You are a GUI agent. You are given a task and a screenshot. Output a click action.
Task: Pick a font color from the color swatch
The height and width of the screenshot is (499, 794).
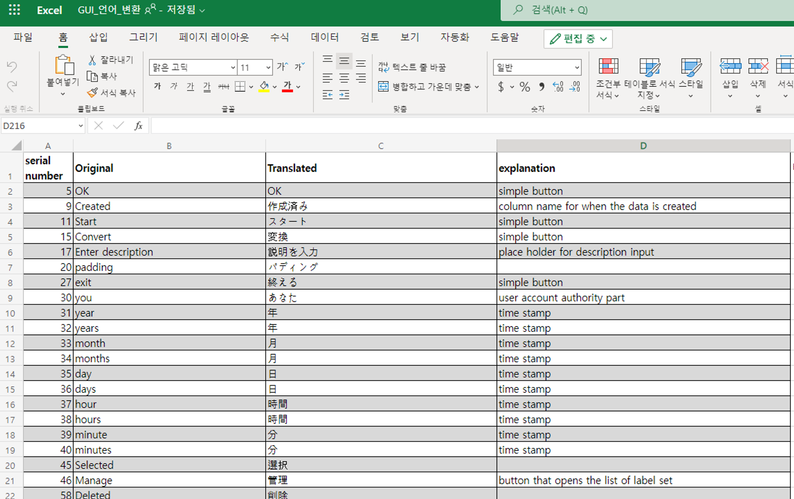coord(287,86)
